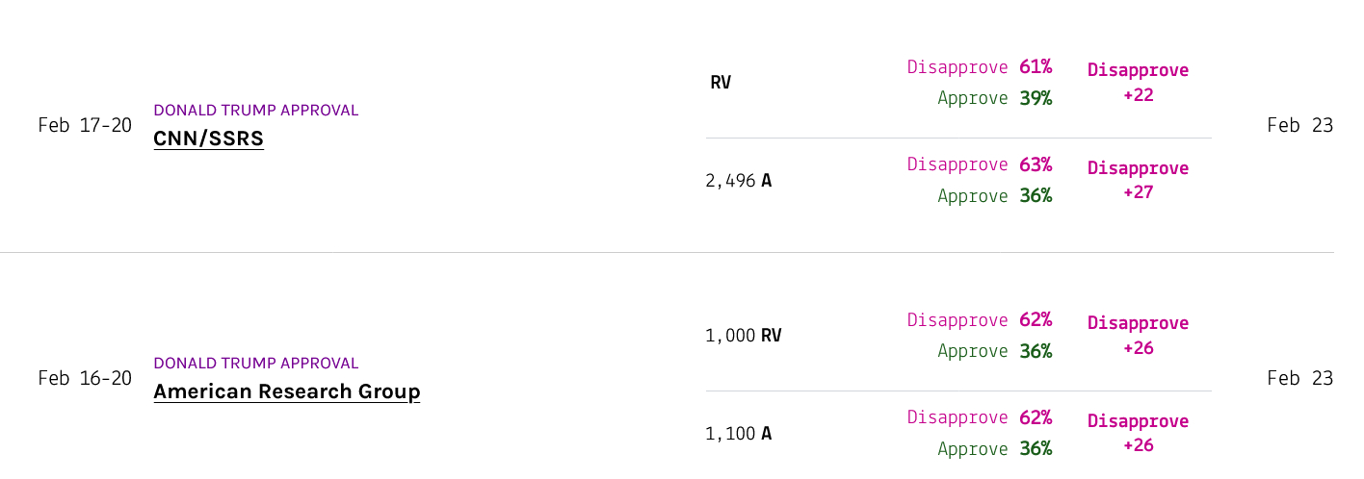This screenshot has width=1364, height=479.
Task: Select the Feb 17-20 poll date
Action: pos(85,125)
